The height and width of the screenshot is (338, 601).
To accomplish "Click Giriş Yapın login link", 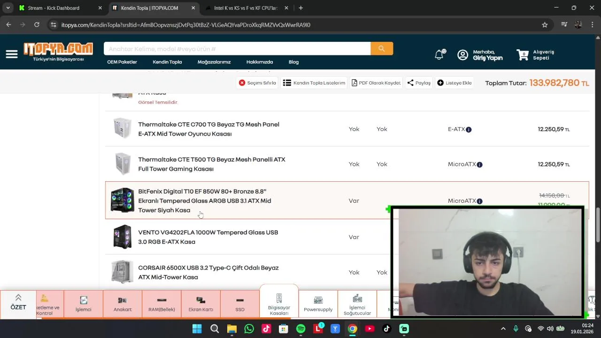I will [x=487, y=58].
